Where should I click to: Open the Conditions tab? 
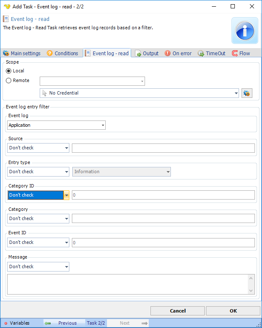(x=62, y=54)
